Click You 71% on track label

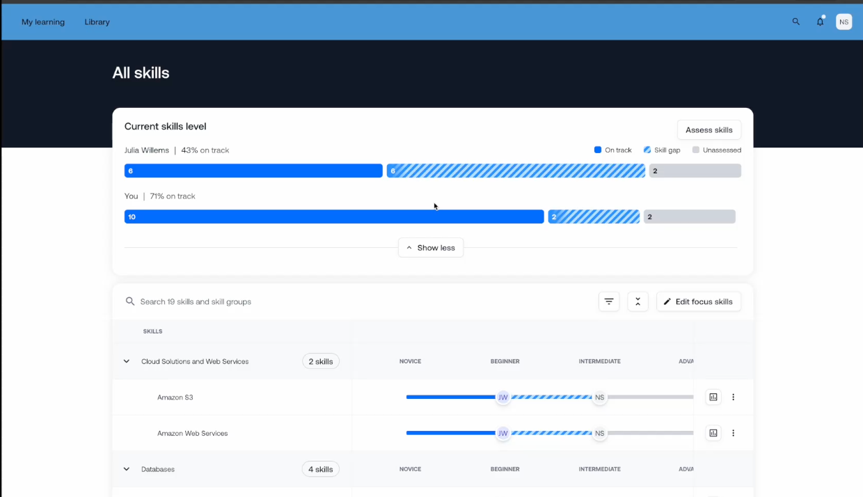[160, 196]
